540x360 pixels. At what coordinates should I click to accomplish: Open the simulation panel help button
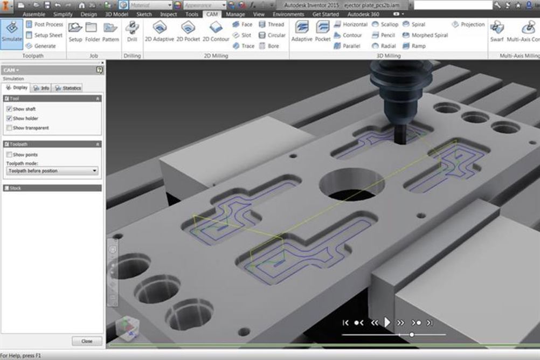point(99,70)
